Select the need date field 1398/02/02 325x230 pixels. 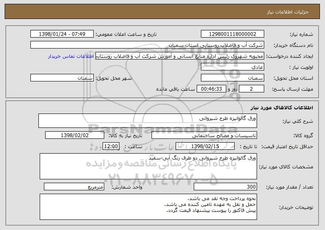click(75, 135)
